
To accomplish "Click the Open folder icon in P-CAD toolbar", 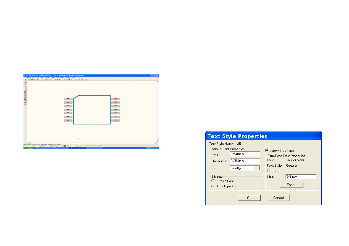I will click(32, 79).
